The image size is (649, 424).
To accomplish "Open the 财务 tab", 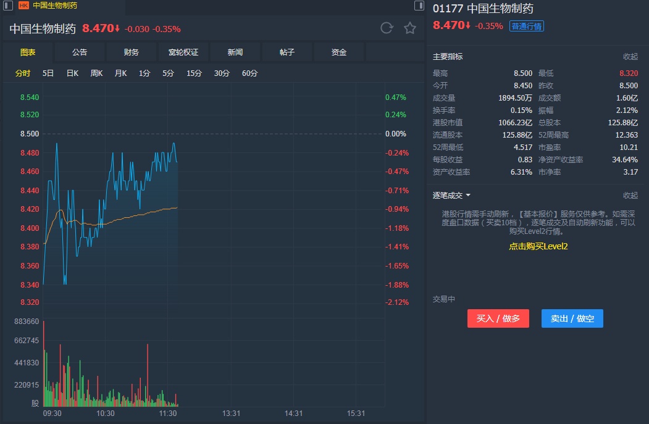I will pos(132,52).
